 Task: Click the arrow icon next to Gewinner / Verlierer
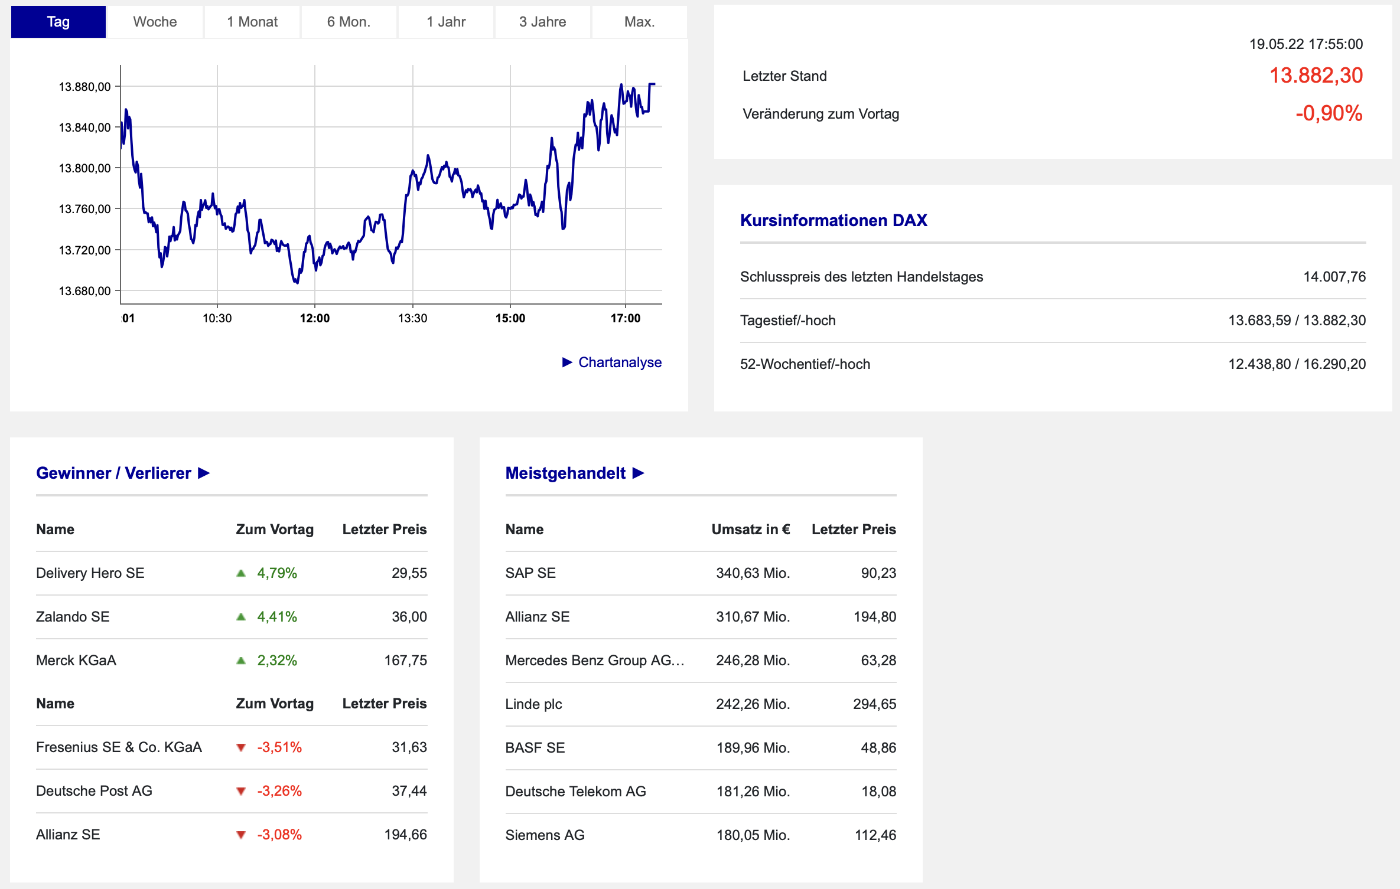click(x=204, y=473)
